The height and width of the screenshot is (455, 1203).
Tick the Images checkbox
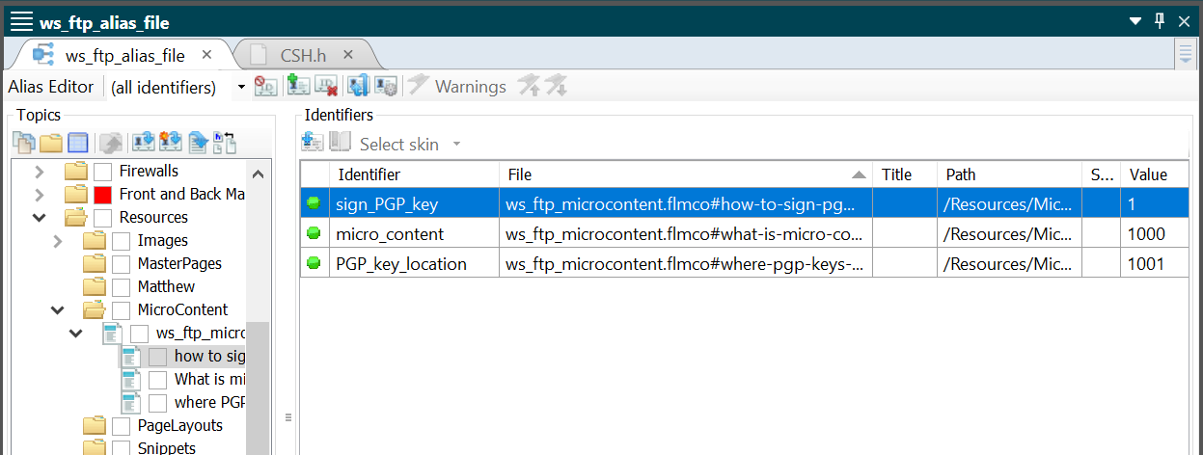tap(121, 241)
